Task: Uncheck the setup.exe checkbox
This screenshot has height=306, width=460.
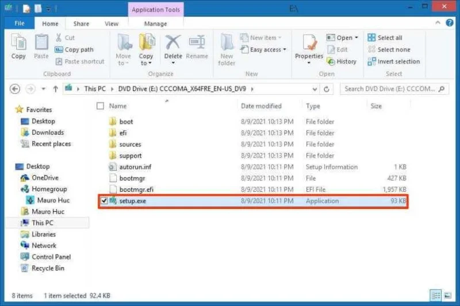Action: tap(104, 201)
